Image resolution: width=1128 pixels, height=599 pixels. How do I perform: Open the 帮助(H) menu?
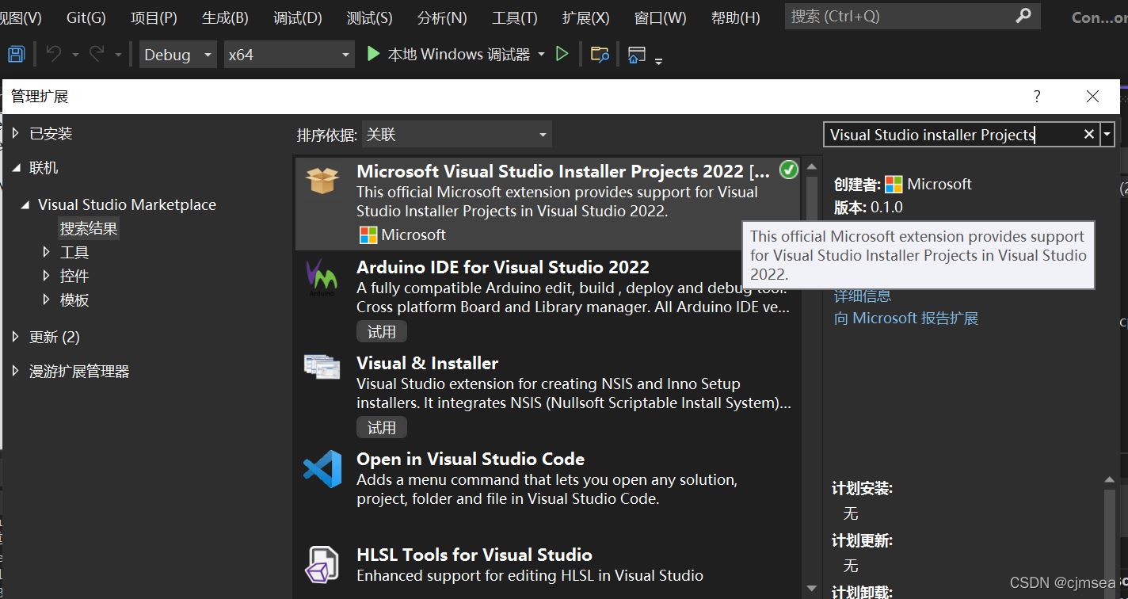point(735,17)
